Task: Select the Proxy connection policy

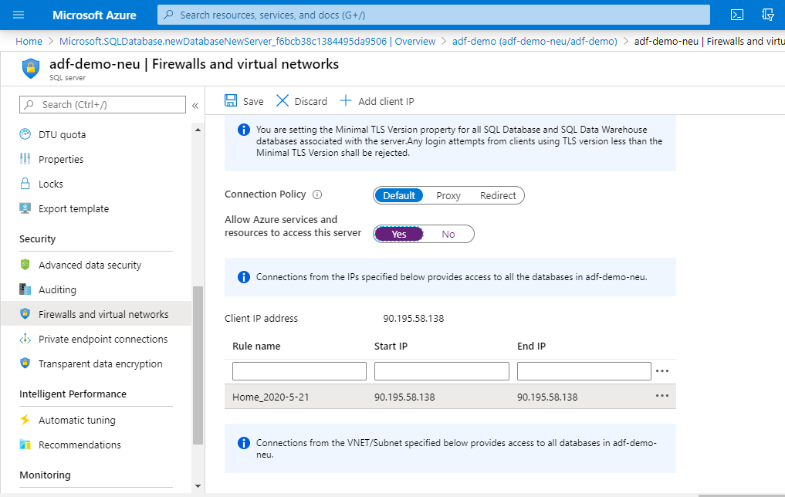Action: coord(448,195)
